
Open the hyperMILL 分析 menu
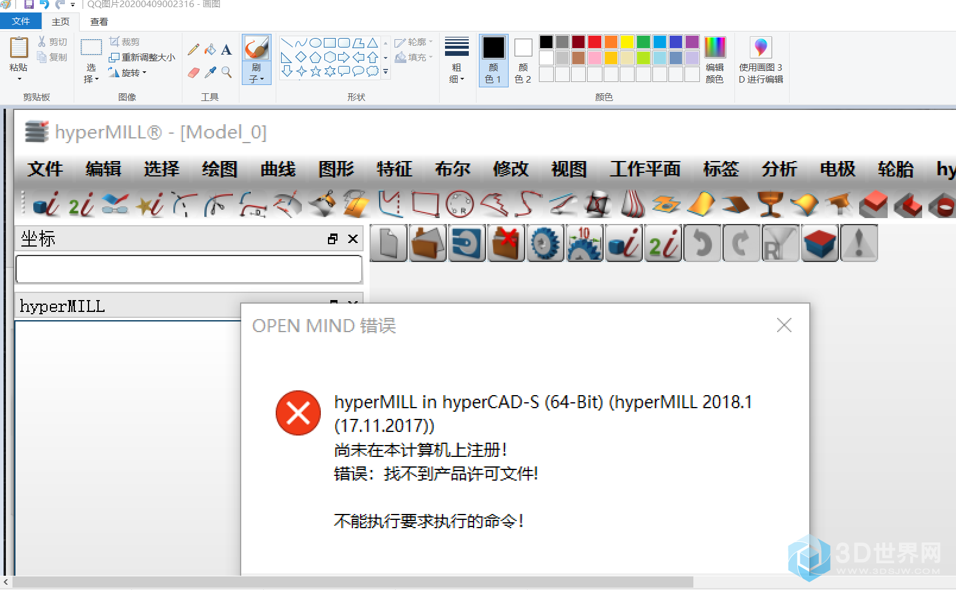[x=780, y=169]
